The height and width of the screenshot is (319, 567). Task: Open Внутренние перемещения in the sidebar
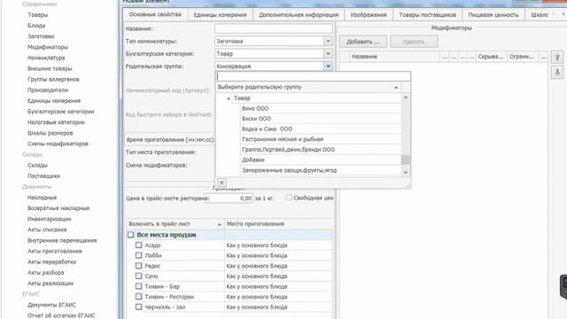(x=62, y=240)
